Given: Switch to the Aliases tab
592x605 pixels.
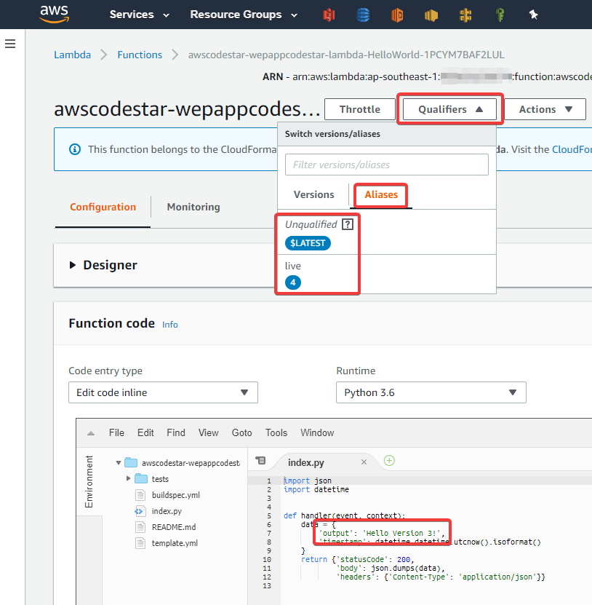Looking at the screenshot, I should [381, 194].
